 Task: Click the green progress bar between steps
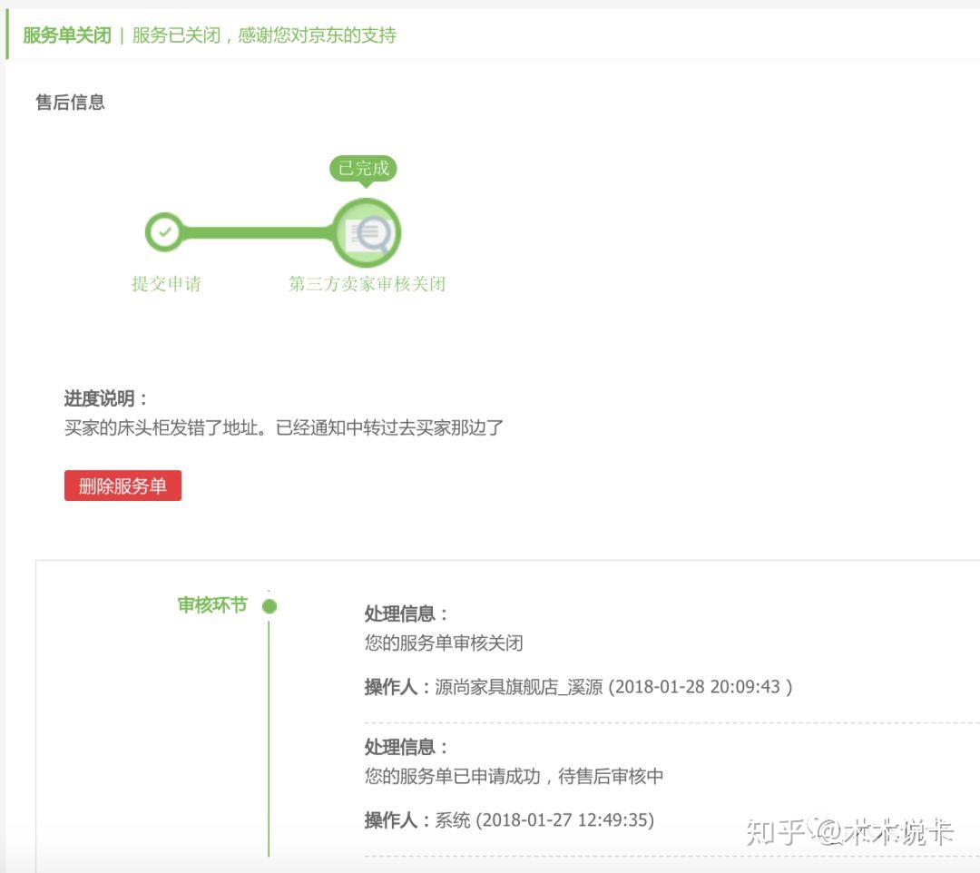coord(258,233)
